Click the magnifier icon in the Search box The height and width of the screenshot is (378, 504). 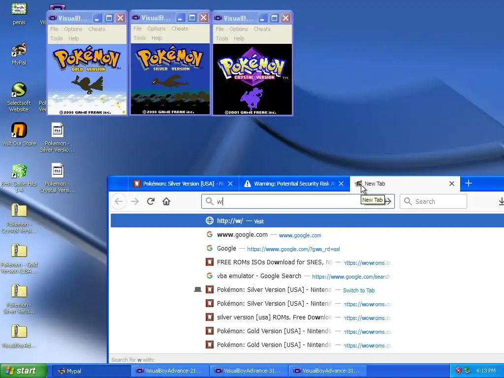408,201
